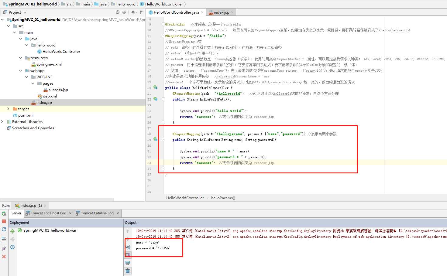Screen dimensions: 447x276
Task: Click the Deploy All green icon
Action: coord(12,231)
